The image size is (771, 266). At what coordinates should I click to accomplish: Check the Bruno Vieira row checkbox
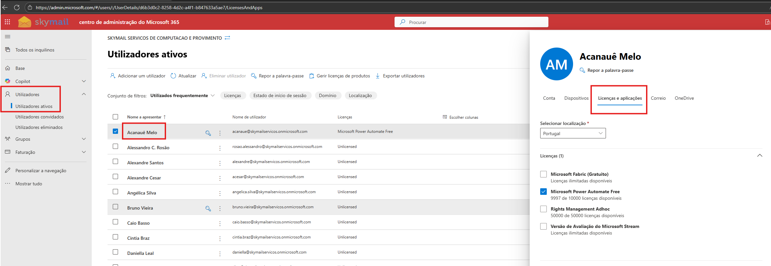115,207
